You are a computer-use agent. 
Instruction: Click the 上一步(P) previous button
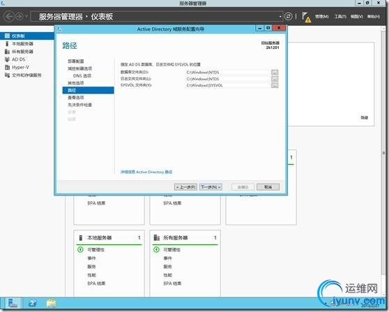tap(186, 187)
